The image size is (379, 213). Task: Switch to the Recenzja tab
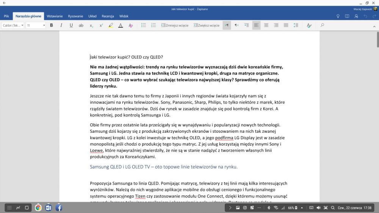108,16
